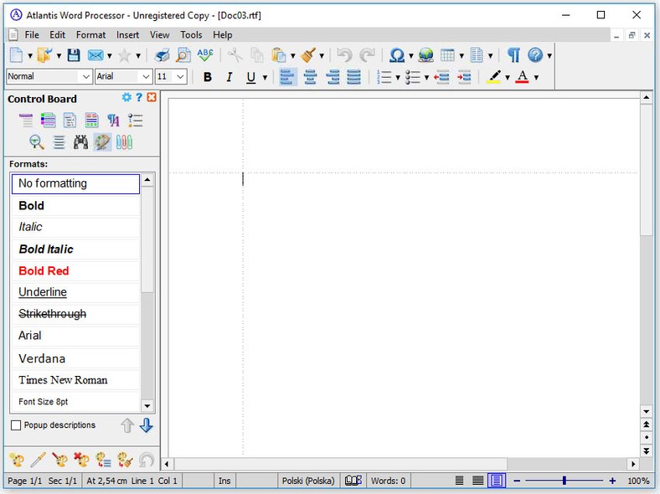
Task: Open the Arial font name dropdown
Action: click(145, 77)
